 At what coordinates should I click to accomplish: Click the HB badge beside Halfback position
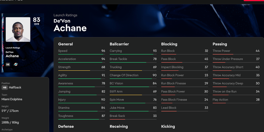click(4, 88)
